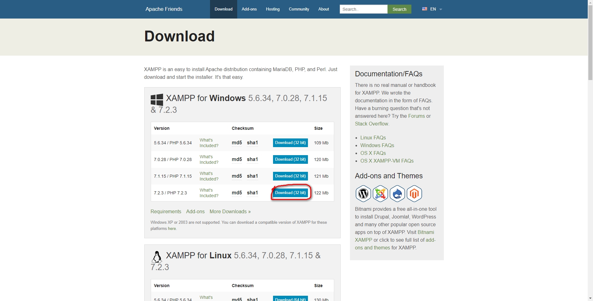Open What's Included for Windows 7.2.3
This screenshot has height=301, width=593.
click(x=209, y=193)
